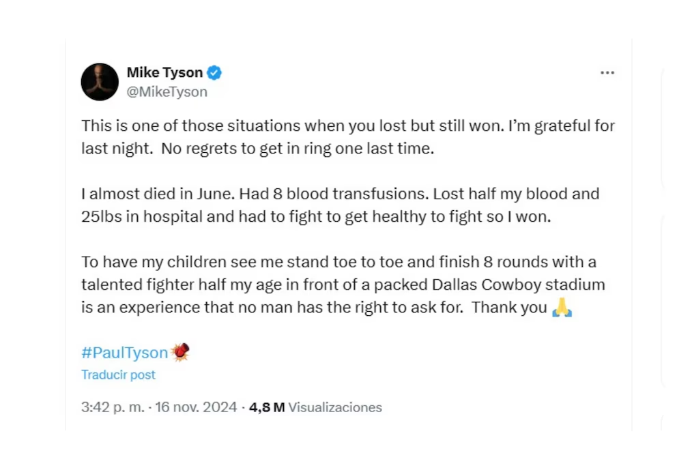The height and width of the screenshot is (451, 677).
Task: Open the three-dot more options menu
Action: tap(607, 73)
